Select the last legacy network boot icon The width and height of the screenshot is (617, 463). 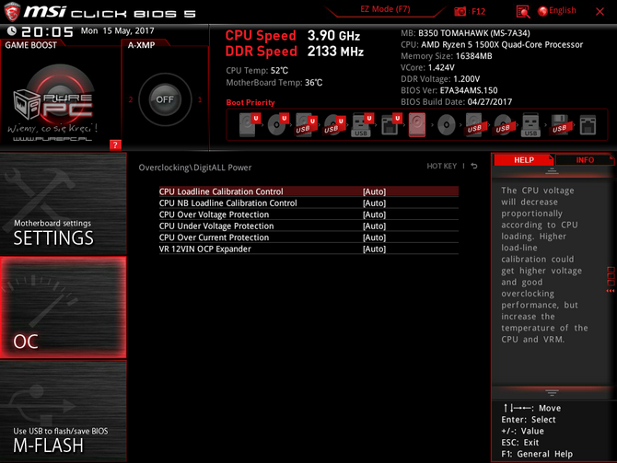[x=588, y=125]
